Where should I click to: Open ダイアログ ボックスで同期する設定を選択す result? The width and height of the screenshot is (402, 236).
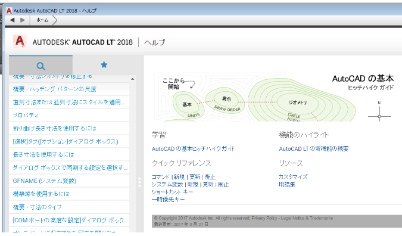tap(69, 167)
